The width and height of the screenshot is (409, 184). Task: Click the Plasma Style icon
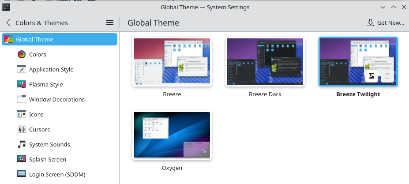coord(22,84)
